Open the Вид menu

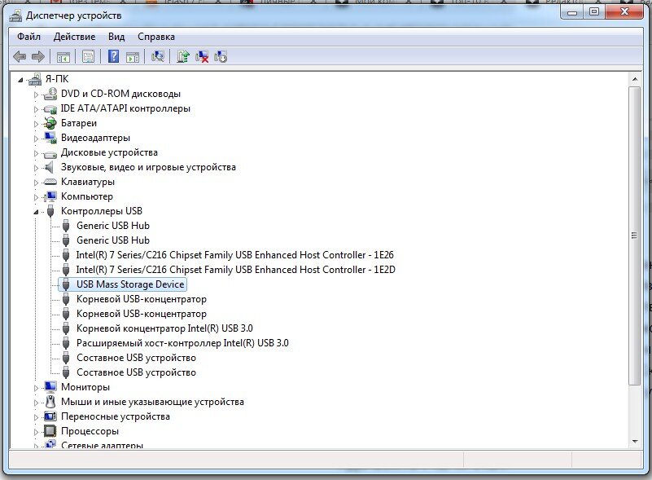coord(116,37)
